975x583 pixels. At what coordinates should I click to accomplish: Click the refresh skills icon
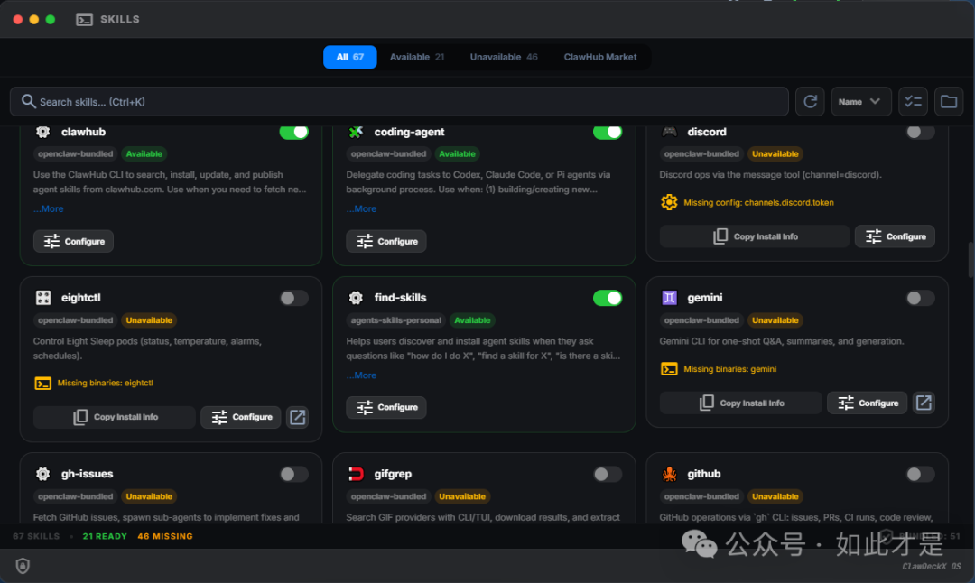[x=810, y=101]
